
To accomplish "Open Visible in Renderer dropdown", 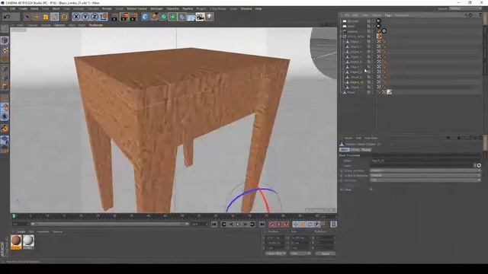I will [x=425, y=175].
